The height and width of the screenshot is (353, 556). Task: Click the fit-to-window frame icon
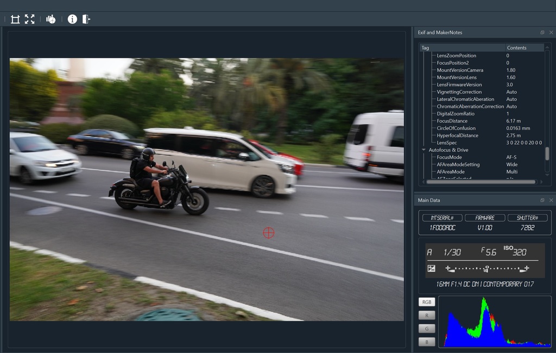[15, 20]
